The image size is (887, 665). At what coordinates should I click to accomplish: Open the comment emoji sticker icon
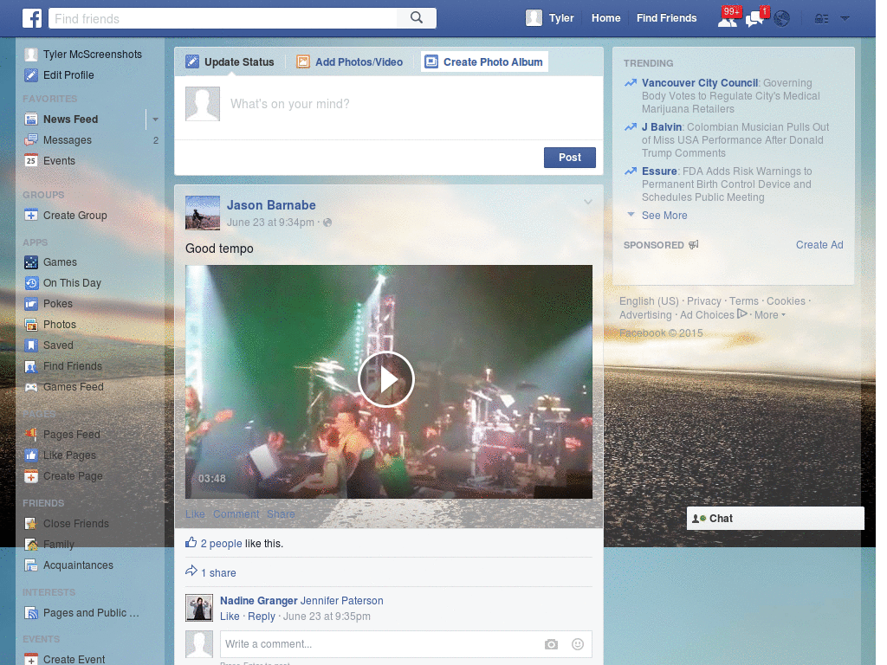[x=577, y=644]
